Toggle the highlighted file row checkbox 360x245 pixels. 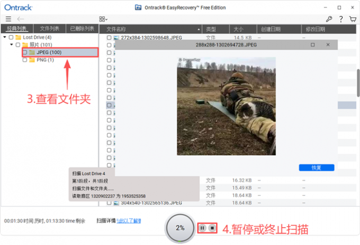point(109,105)
